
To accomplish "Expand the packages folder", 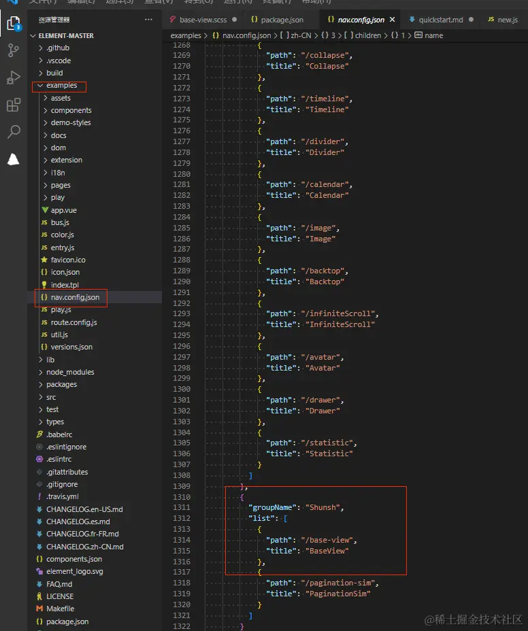I will point(41,385).
